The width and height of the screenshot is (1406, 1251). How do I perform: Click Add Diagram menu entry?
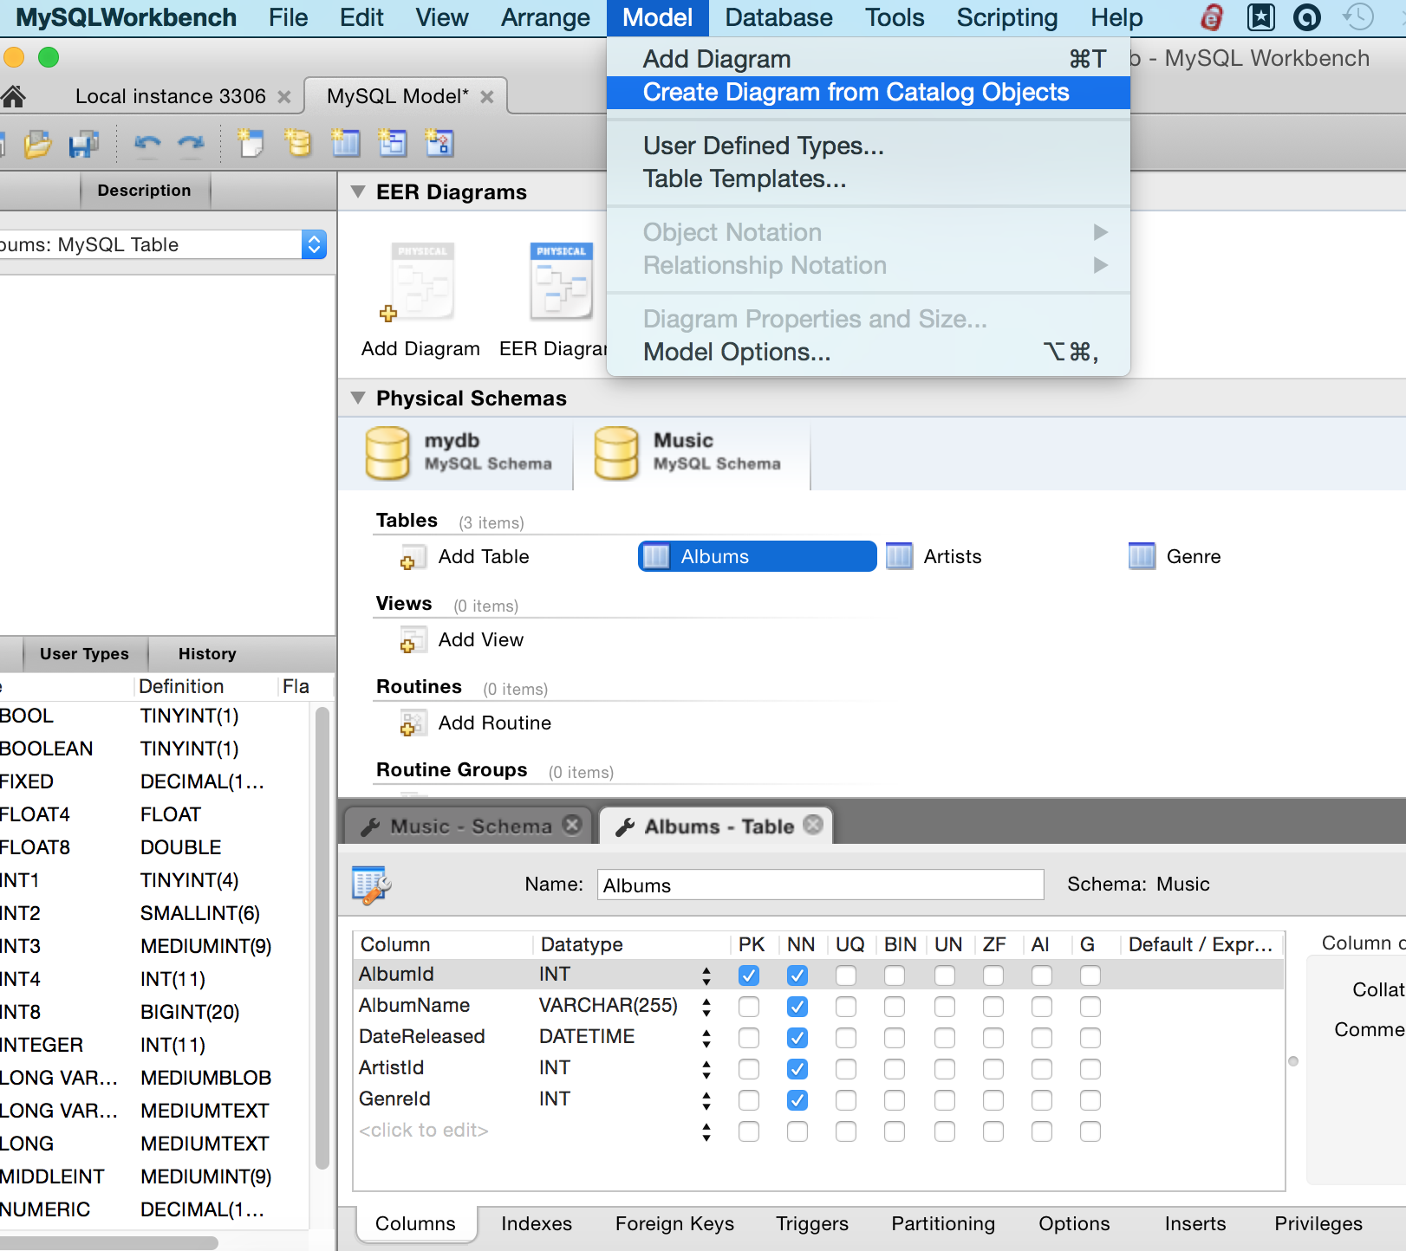868,59
